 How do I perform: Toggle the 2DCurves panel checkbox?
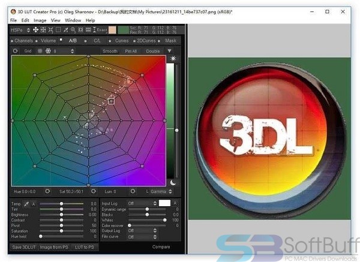[x=134, y=41]
